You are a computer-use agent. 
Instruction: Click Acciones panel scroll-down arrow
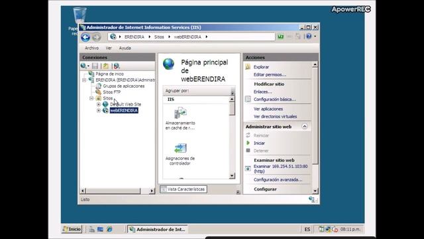(315, 191)
